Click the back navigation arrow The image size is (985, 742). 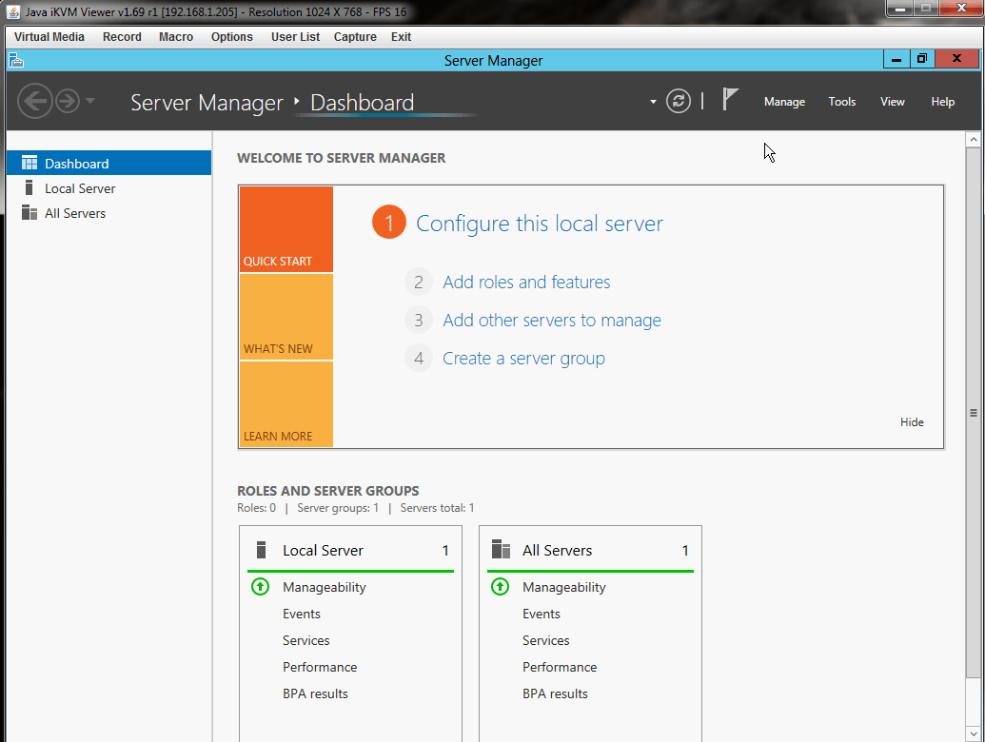34,101
